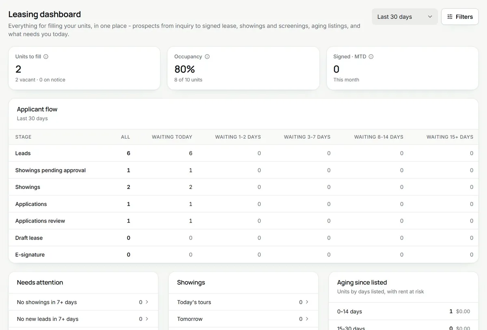
Task: Click 8 of 10 units text
Action: click(188, 80)
